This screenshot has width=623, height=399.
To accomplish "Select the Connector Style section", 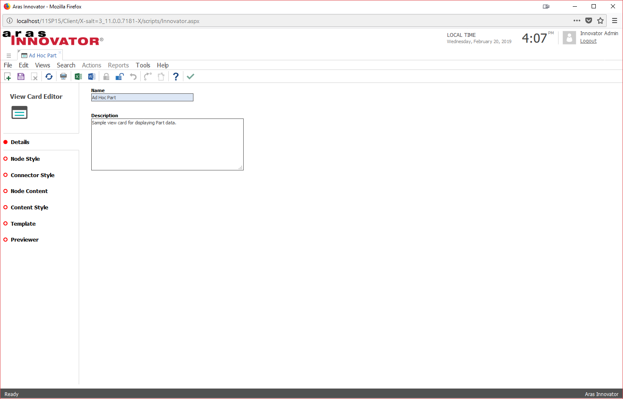I will coord(33,175).
